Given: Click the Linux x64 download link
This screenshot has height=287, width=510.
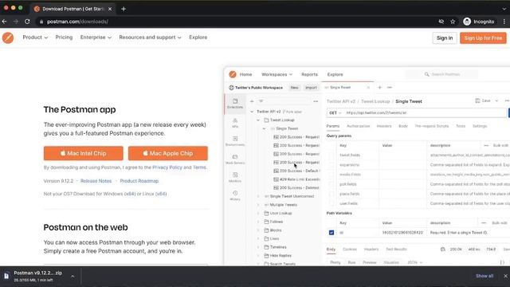Looking at the screenshot, I should (x=161, y=194).
